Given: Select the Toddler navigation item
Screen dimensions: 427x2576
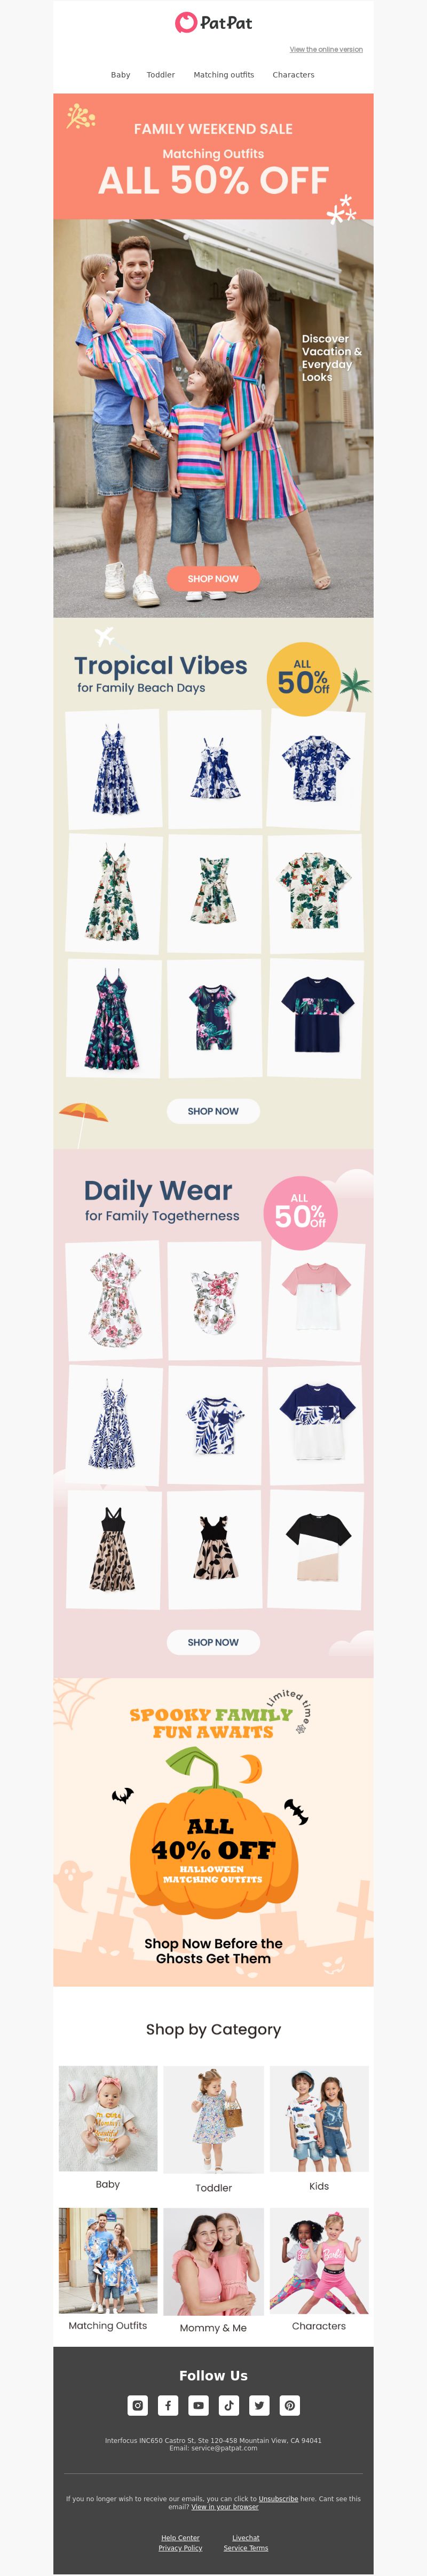Looking at the screenshot, I should point(161,75).
